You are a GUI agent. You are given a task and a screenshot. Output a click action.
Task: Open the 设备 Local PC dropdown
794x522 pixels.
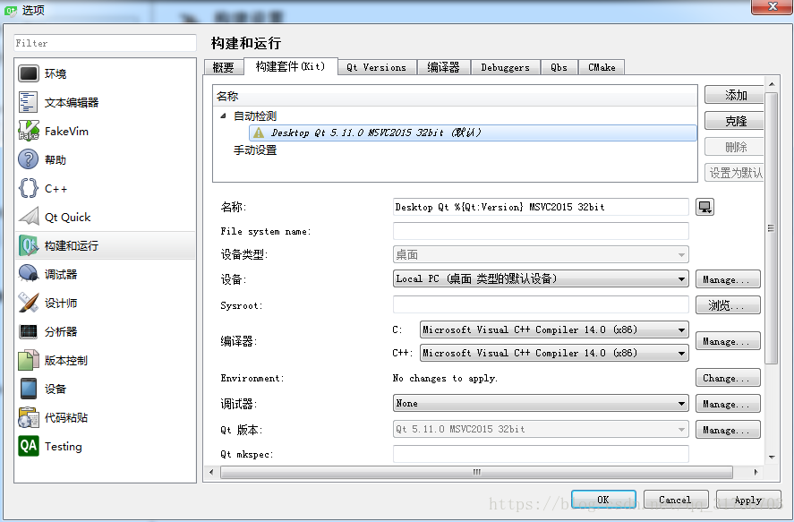(x=541, y=279)
